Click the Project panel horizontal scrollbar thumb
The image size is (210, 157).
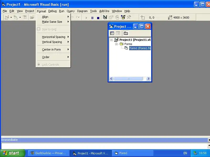pyautogui.click(x=128, y=79)
